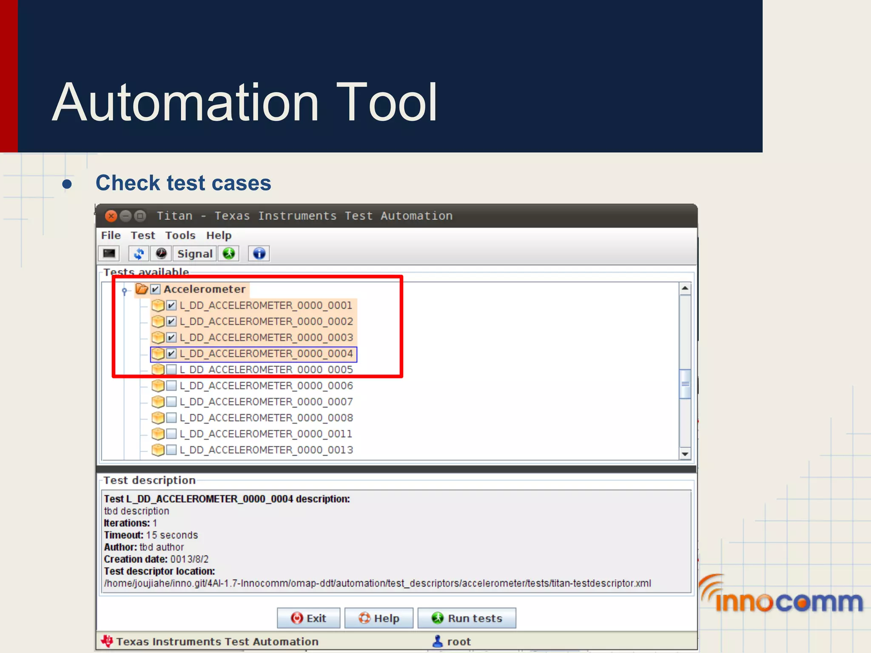The image size is (871, 653).
Task: Click the Accelerometer folder icon
Action: coord(142,289)
